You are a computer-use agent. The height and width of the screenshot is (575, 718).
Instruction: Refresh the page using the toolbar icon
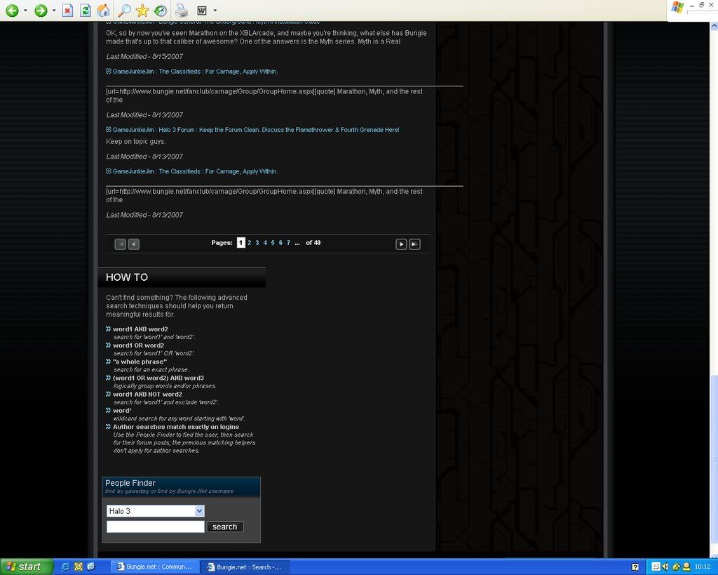pos(85,11)
